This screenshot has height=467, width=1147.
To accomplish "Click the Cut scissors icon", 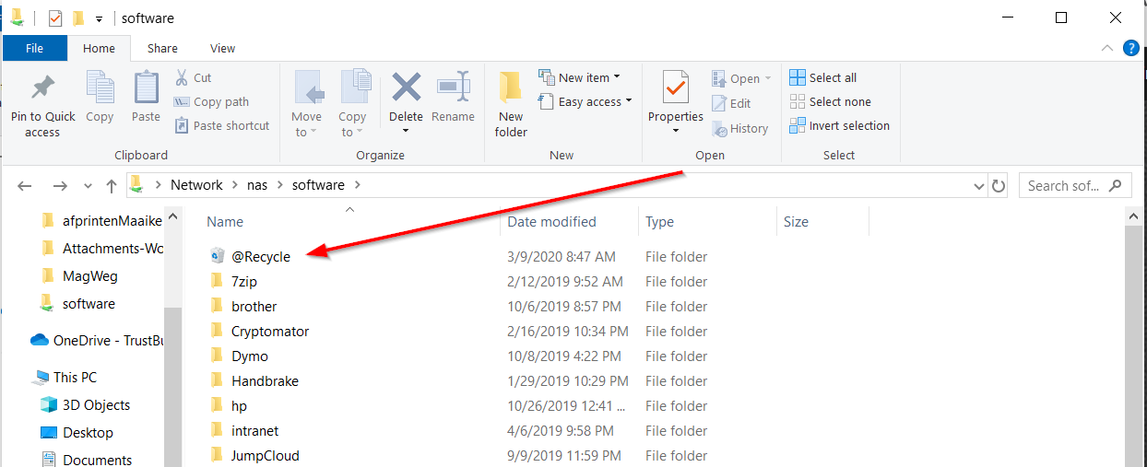I will pos(182,78).
